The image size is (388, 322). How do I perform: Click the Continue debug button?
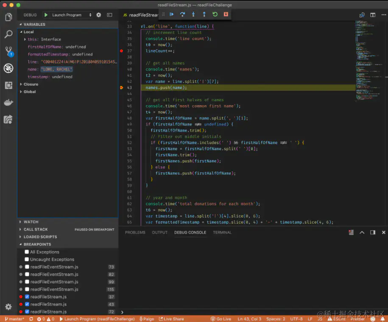pos(172,14)
